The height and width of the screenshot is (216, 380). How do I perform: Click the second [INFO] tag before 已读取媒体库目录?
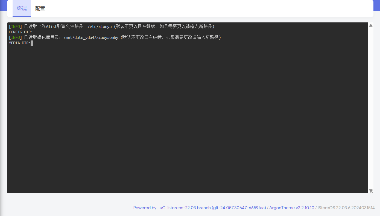tap(15, 37)
